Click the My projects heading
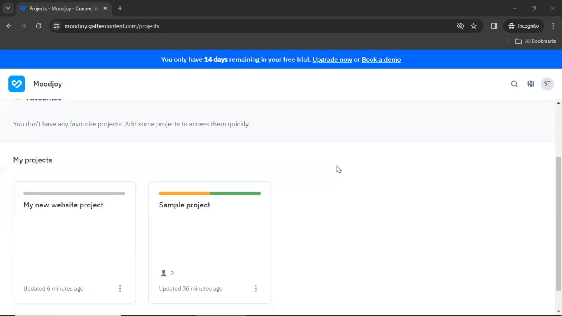The image size is (562, 316). pos(32,160)
